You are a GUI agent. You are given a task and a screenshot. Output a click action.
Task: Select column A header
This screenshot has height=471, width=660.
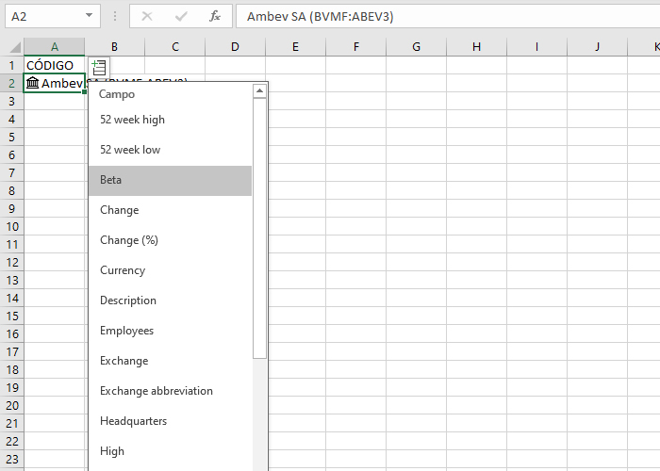click(55, 47)
